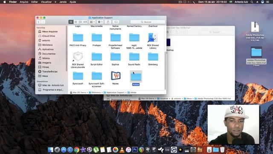Select the Sound Radix folder
This screenshot has height=154, width=273.
[x=134, y=57]
